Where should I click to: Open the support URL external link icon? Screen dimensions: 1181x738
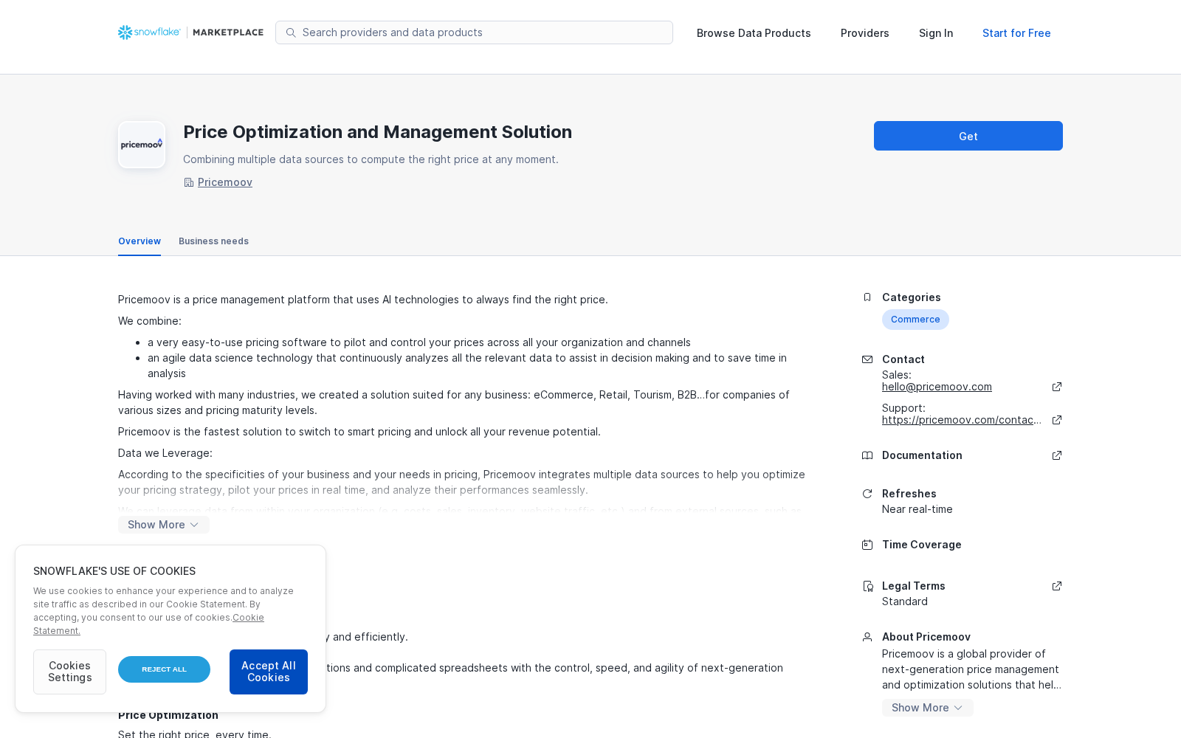point(1057,420)
